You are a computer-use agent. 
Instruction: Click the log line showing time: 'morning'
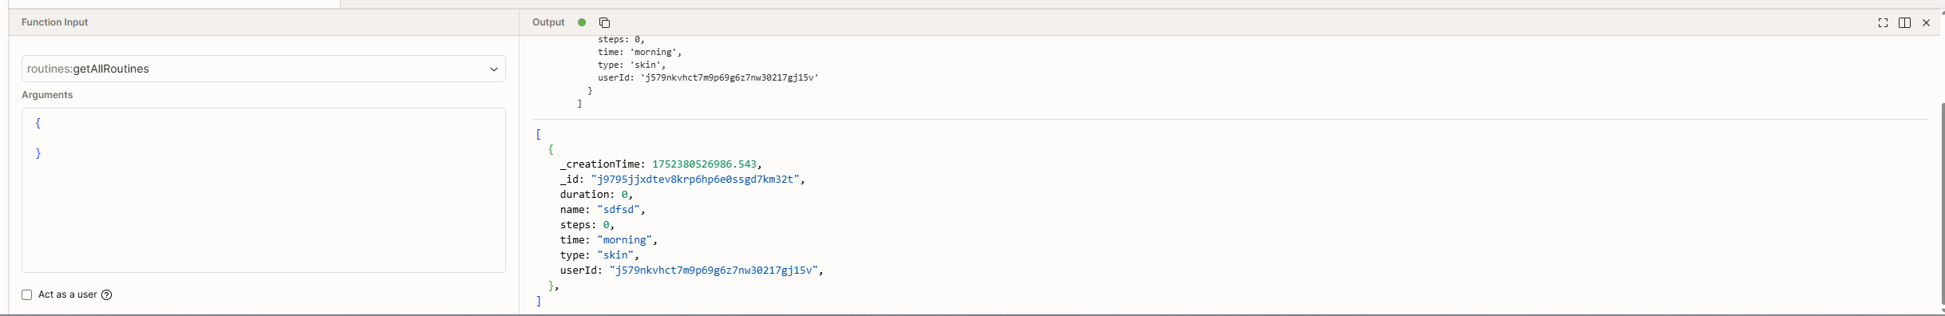pyautogui.click(x=640, y=52)
